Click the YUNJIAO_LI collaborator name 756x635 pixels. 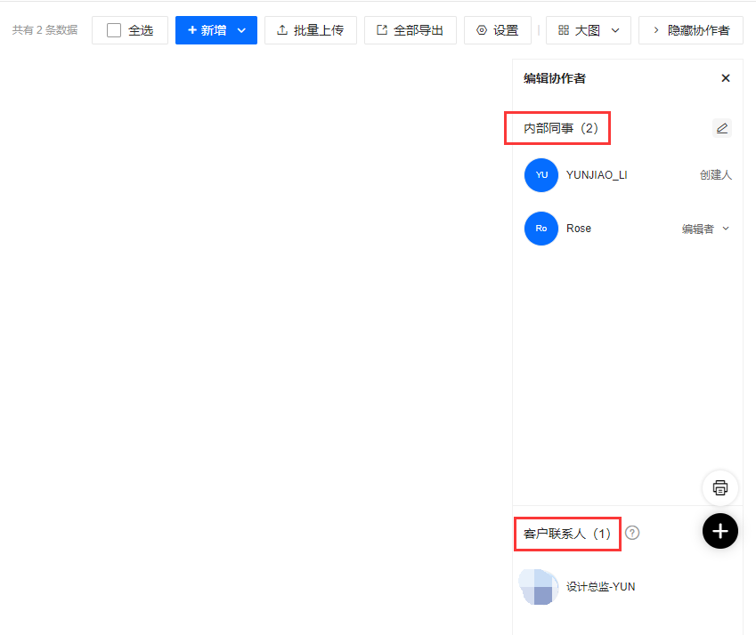pos(597,175)
